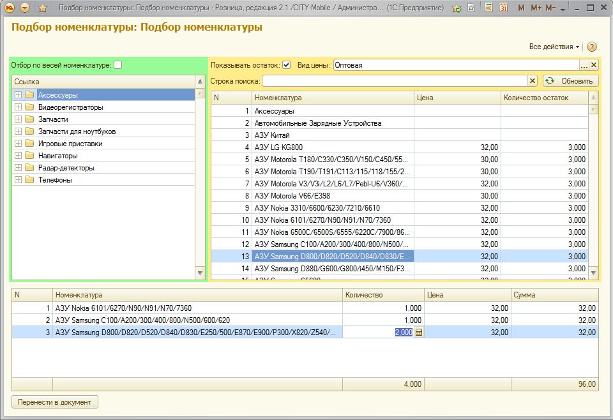Clear the search string with X button
The height and width of the screenshot is (420, 613).
533,81
